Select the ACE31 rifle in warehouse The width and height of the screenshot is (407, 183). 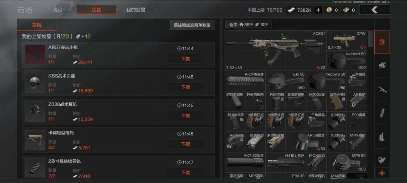275,50
